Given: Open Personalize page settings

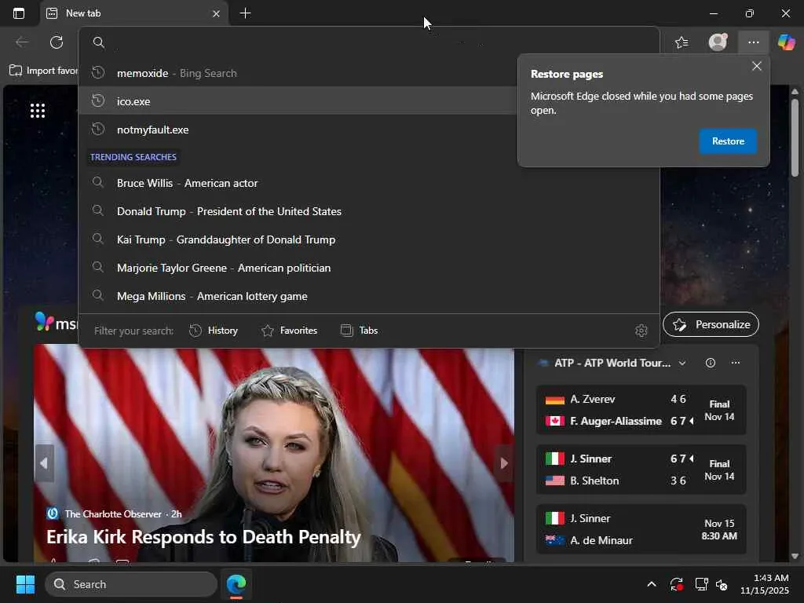Looking at the screenshot, I should [x=711, y=324].
